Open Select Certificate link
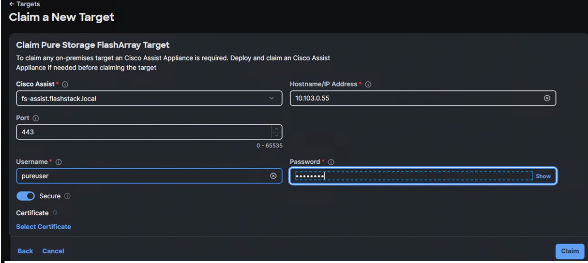Viewport: 588px width, 263px height. (44, 226)
